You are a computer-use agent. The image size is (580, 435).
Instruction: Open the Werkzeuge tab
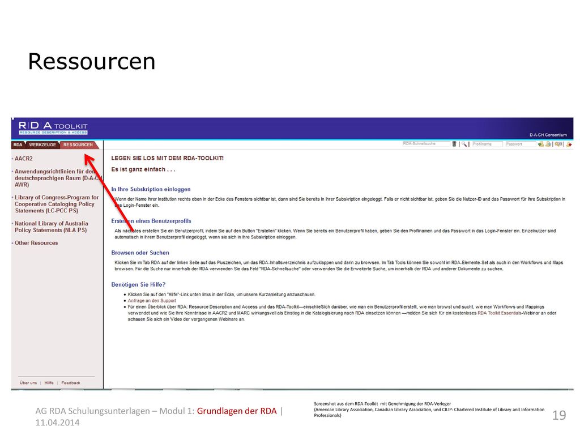(42, 144)
